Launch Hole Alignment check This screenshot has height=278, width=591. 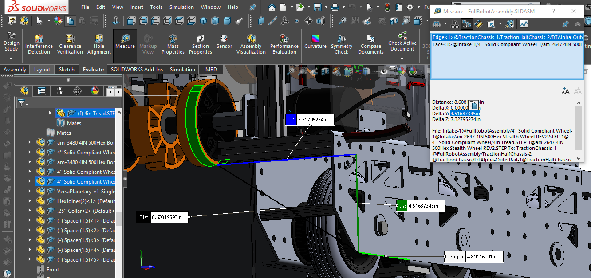(99, 45)
